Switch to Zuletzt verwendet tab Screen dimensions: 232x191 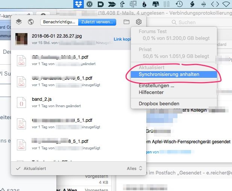97,22
